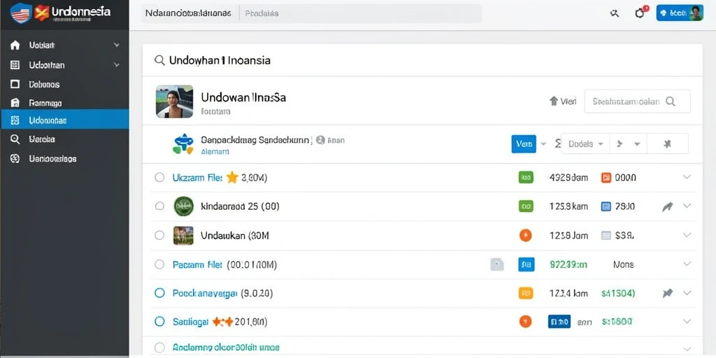Expand the Ukzram File row chevron

click(x=687, y=177)
